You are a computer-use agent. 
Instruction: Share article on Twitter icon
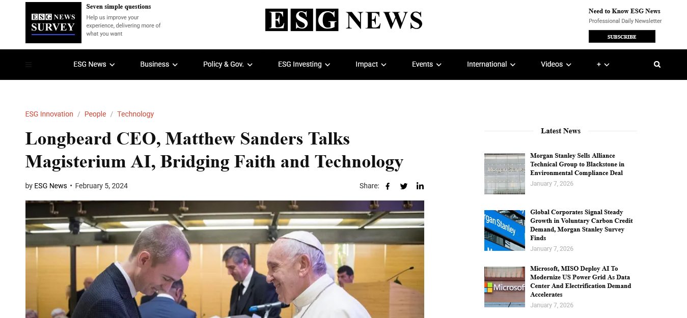pyautogui.click(x=404, y=186)
